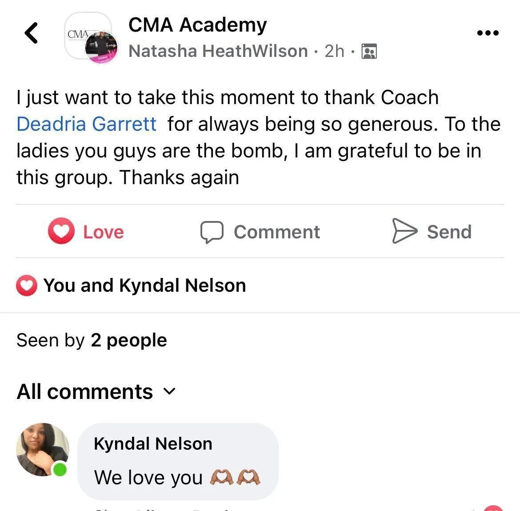Tap the heart icon beside reactions list
This screenshot has height=511, width=520.
pyautogui.click(x=27, y=286)
